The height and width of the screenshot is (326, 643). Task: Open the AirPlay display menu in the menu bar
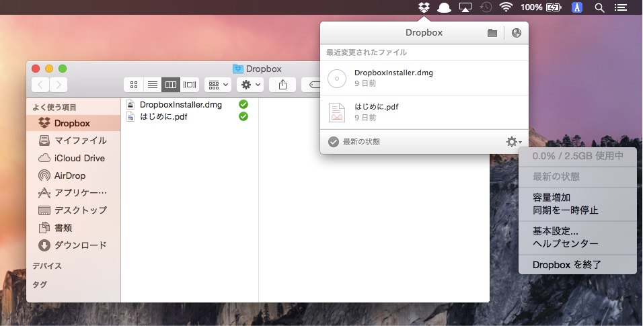465,7
